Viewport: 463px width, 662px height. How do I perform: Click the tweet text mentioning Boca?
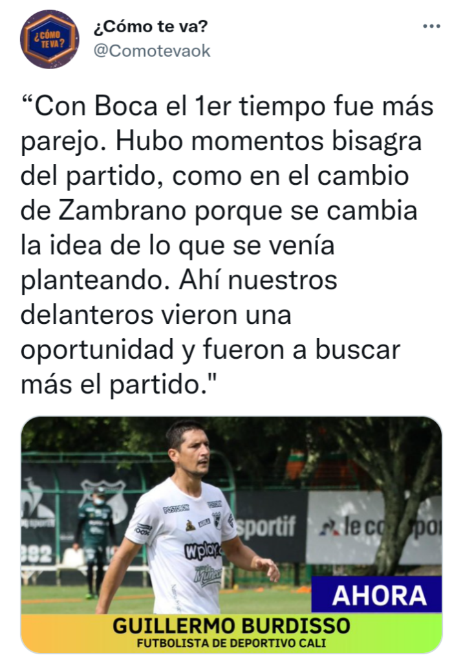227,245
